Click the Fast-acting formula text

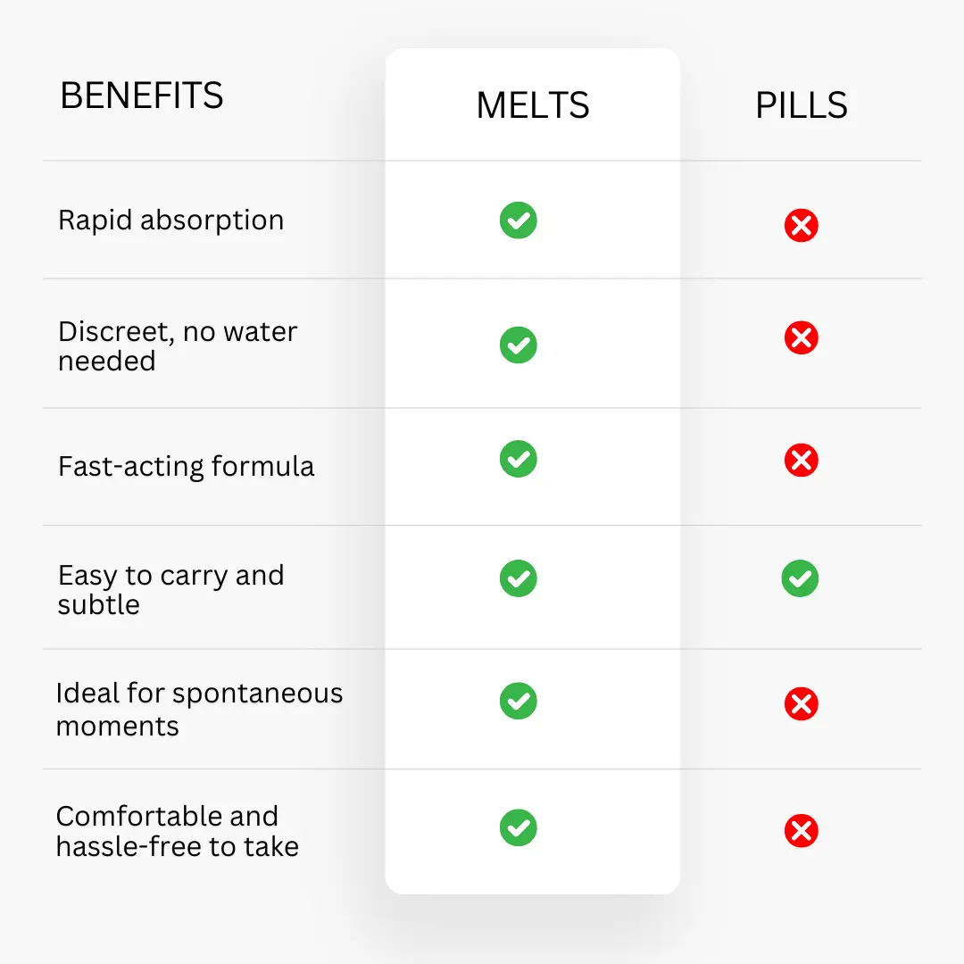click(x=186, y=466)
